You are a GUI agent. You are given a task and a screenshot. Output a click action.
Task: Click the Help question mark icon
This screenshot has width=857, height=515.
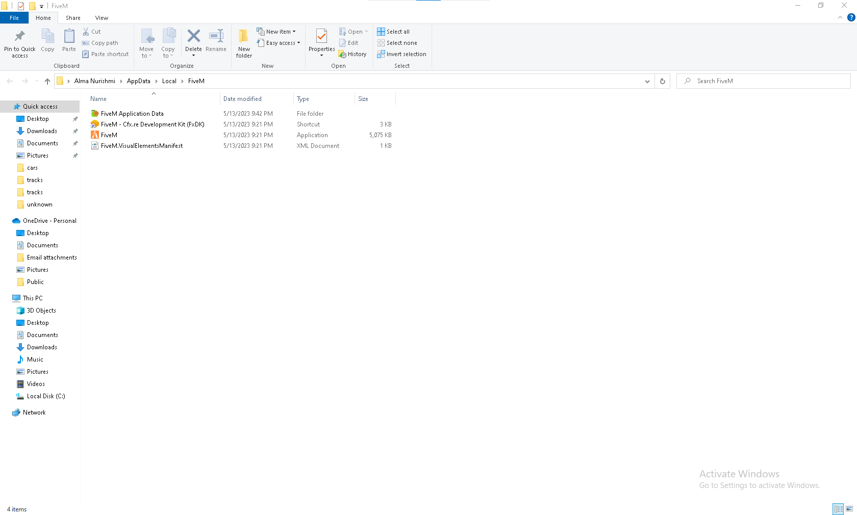tap(851, 17)
